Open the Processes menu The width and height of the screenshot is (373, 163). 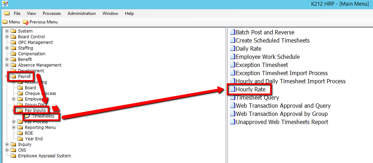coord(52,13)
